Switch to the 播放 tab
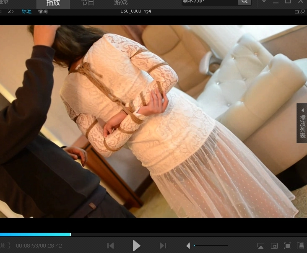The width and height of the screenshot is (307, 253). point(53,3)
